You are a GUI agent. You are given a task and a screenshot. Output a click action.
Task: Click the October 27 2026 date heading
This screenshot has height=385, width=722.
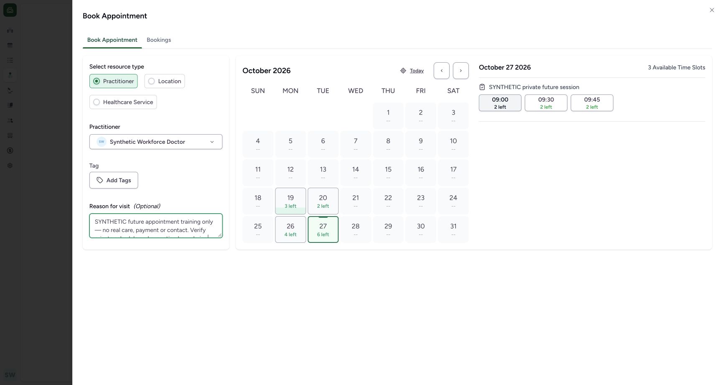505,67
